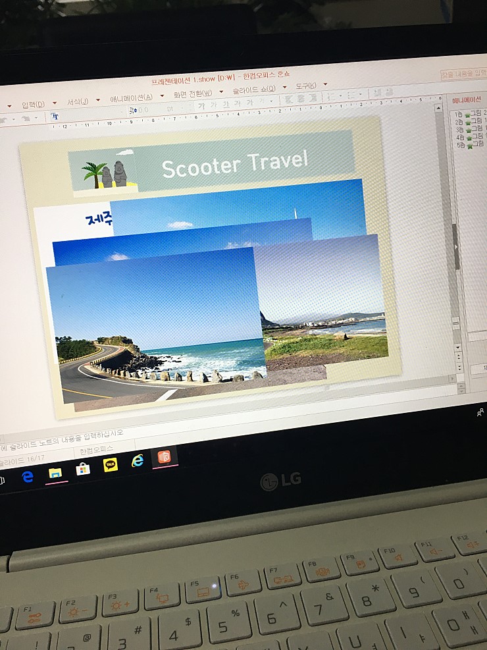The width and height of the screenshot is (487, 650).
Task: Click the 제주 heading text on slide
Action: [x=99, y=219]
